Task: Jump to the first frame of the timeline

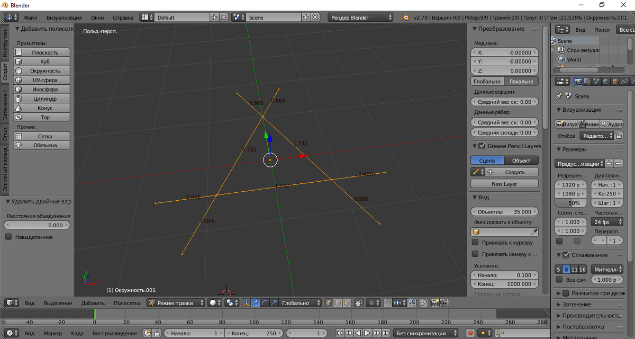Action: [339, 333]
